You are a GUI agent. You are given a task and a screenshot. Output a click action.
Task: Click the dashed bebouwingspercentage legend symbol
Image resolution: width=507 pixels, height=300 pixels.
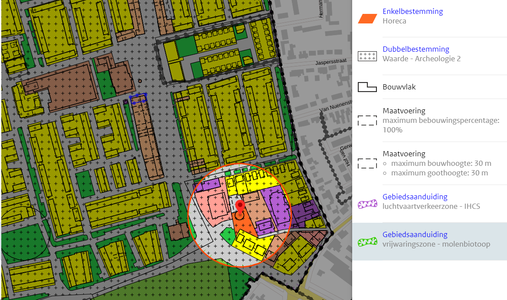367,120
